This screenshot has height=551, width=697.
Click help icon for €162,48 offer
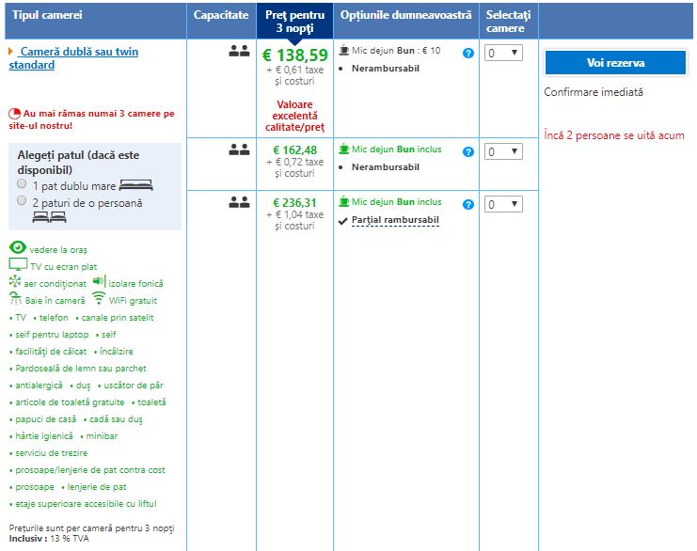pos(468,150)
